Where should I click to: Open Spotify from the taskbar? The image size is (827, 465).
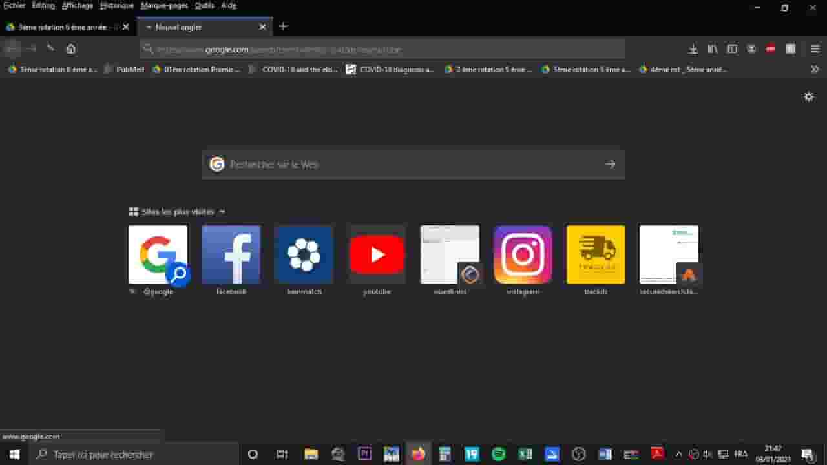499,454
